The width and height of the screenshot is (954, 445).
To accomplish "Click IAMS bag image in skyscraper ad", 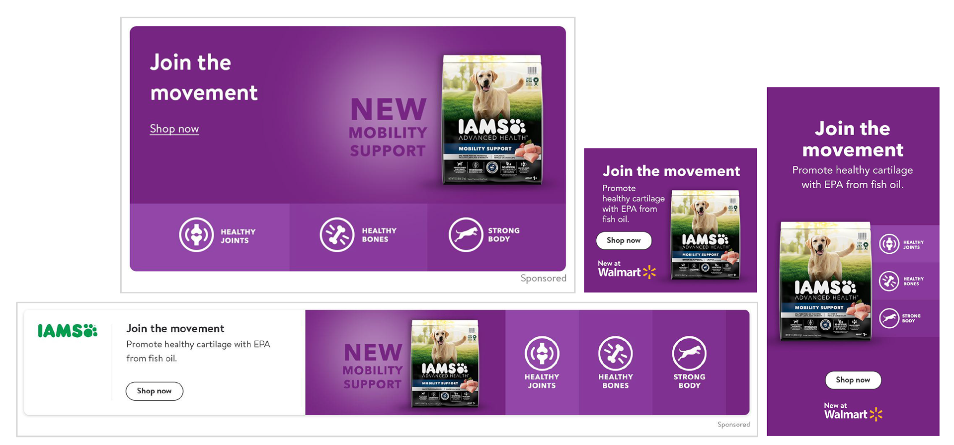I will point(825,281).
